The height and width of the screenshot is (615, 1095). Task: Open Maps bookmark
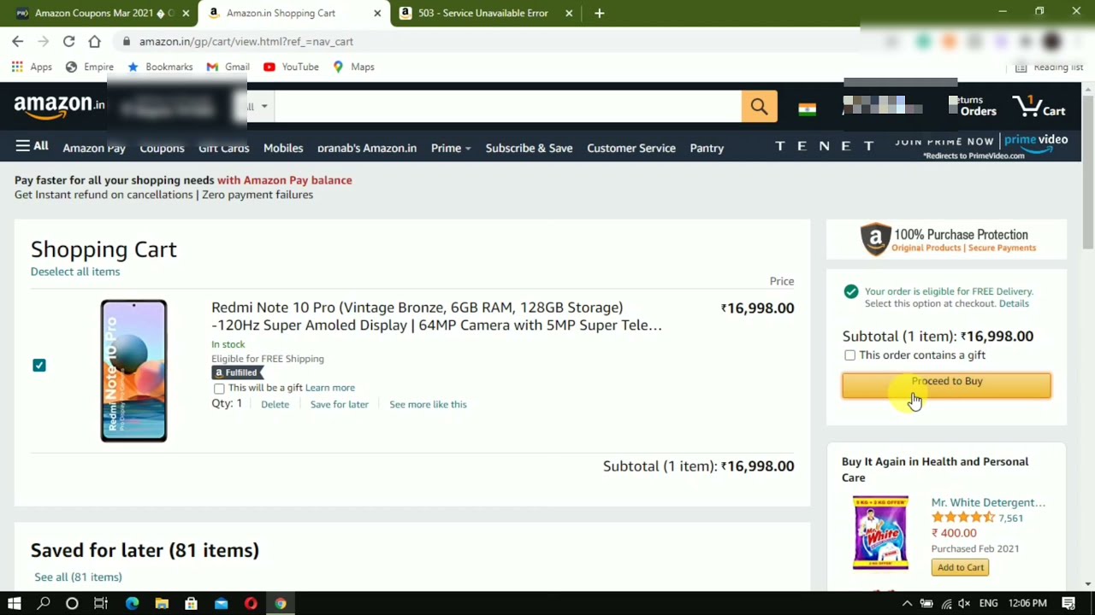click(x=353, y=67)
